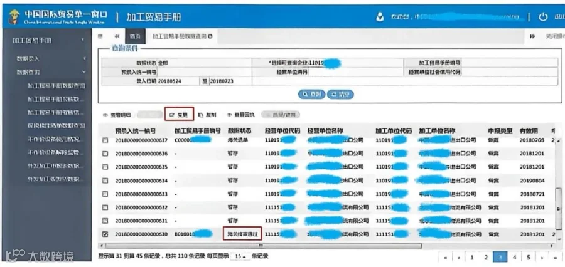
Task: Click the 海关终审通过 status cell
Action: 242,234
